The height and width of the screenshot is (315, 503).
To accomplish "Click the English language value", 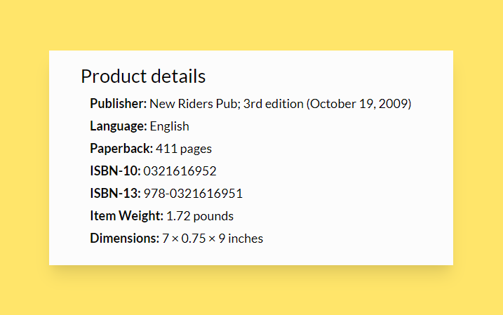I will [x=169, y=126].
